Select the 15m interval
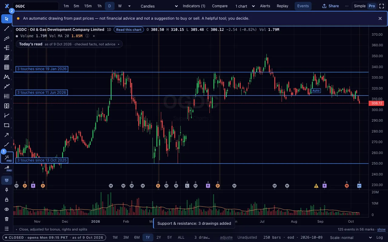388x242 pixels. 88,6
